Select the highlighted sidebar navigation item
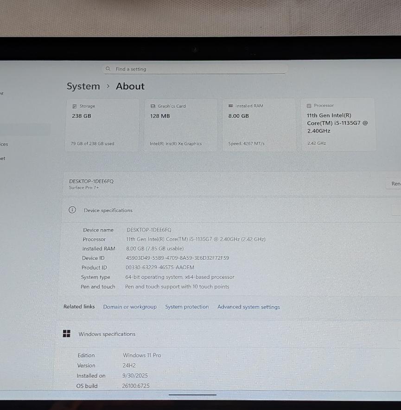Viewport: 401px width, 410px height. tap(24, 129)
